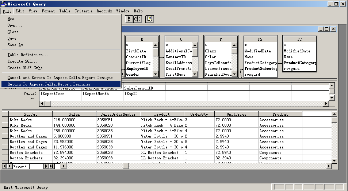Select cell with Sales 216.000000

point(74,120)
